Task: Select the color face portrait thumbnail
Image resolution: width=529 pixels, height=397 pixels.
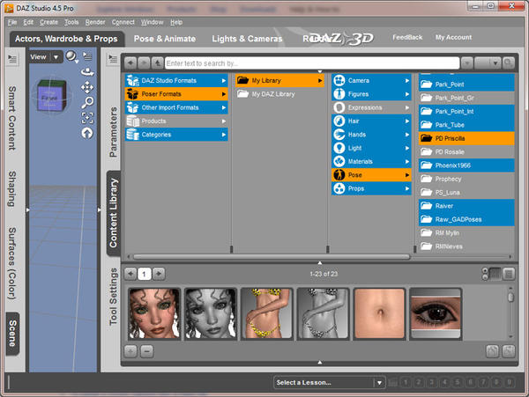Action: click(x=154, y=313)
